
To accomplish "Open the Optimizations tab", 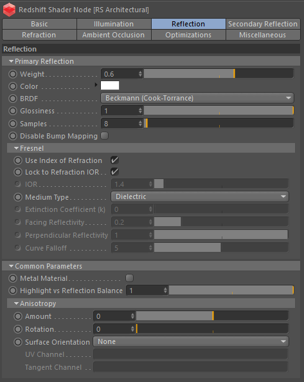I will pyautogui.click(x=188, y=35).
